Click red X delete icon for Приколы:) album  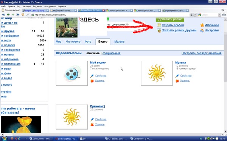(92, 125)
